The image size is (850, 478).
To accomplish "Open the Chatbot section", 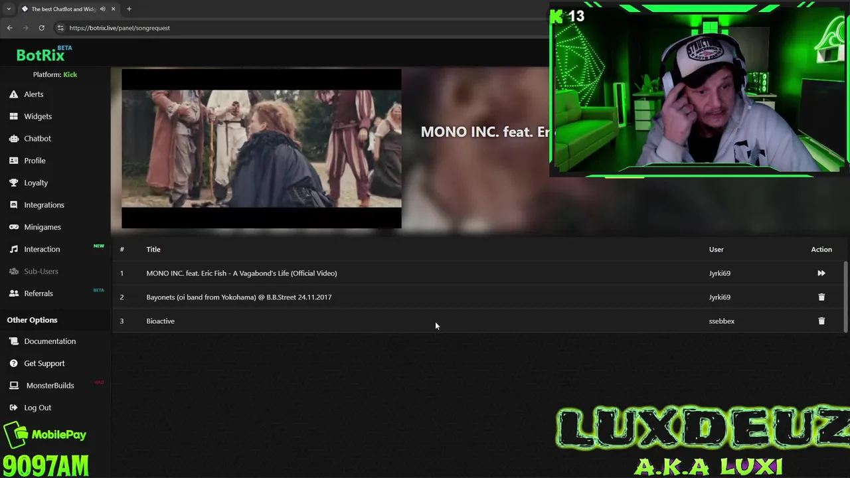I will [37, 139].
